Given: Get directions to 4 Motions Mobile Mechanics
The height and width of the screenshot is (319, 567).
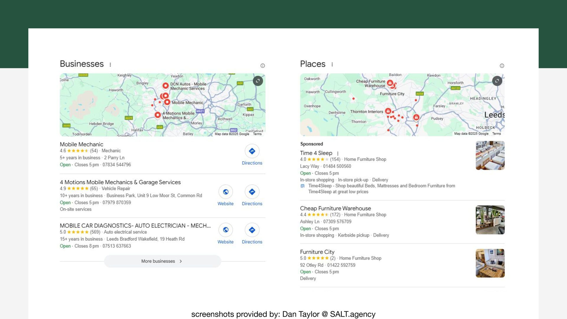Looking at the screenshot, I should (x=252, y=192).
